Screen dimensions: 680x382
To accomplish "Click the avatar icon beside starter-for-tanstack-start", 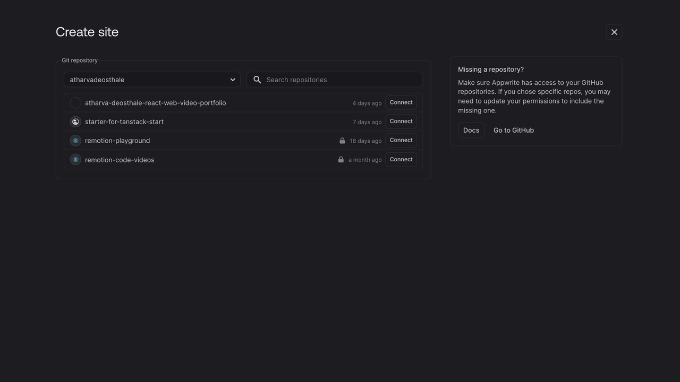I will pos(75,121).
